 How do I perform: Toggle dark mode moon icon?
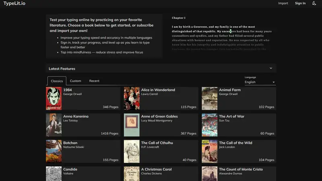pos(314,3)
